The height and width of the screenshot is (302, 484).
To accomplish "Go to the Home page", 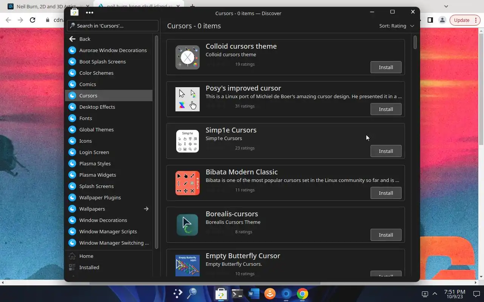I will click(109, 256).
